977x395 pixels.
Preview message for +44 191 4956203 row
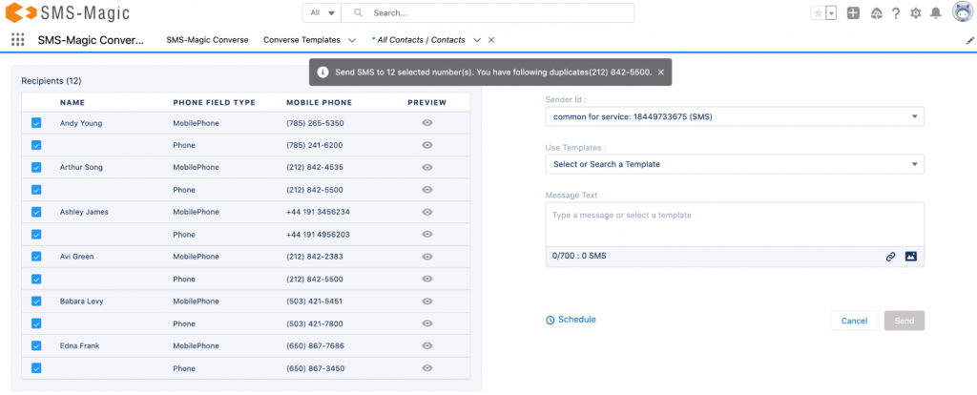tap(426, 235)
